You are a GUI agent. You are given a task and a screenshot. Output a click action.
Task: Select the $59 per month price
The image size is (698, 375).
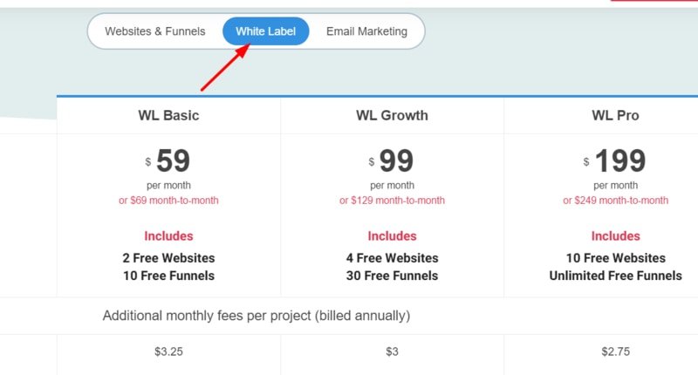(168, 160)
